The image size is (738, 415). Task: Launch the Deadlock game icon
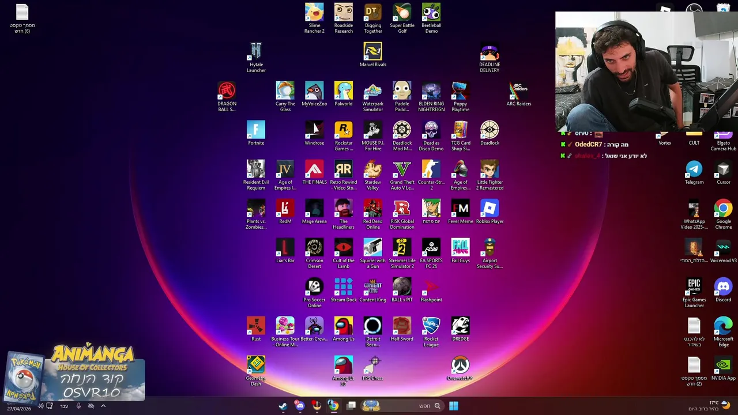tap(490, 133)
